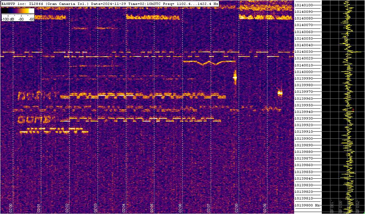Click the 10139860 frequency label

(x=304, y=165)
